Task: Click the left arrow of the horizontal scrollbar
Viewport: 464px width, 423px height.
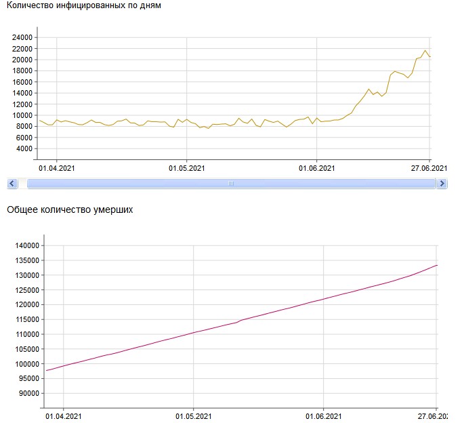Action: coord(12,184)
